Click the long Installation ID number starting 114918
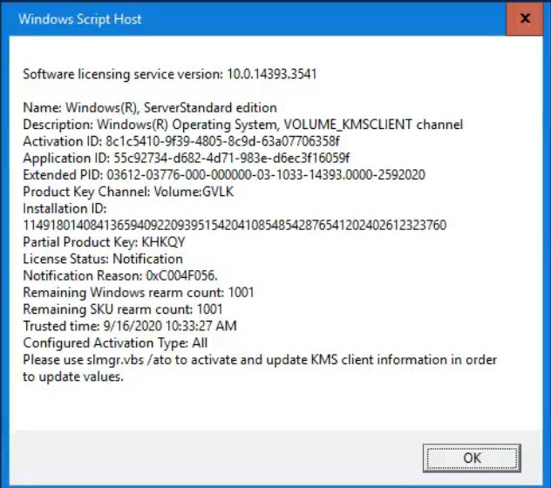 point(235,225)
